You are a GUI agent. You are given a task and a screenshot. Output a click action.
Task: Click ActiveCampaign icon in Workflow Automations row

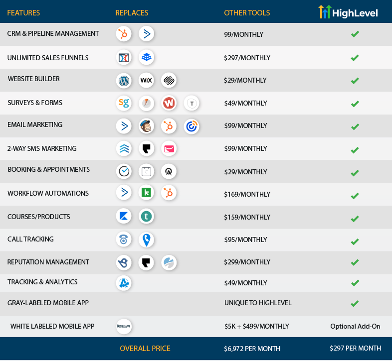pyautogui.click(x=124, y=193)
